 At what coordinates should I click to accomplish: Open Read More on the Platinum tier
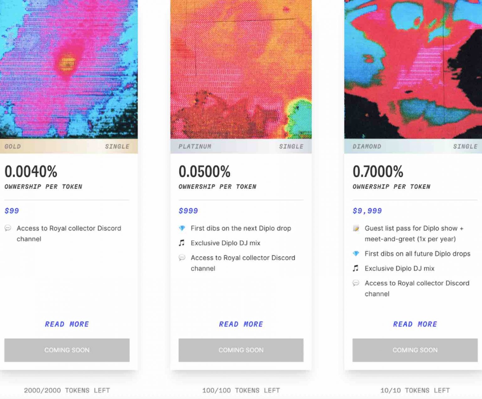[x=241, y=324]
